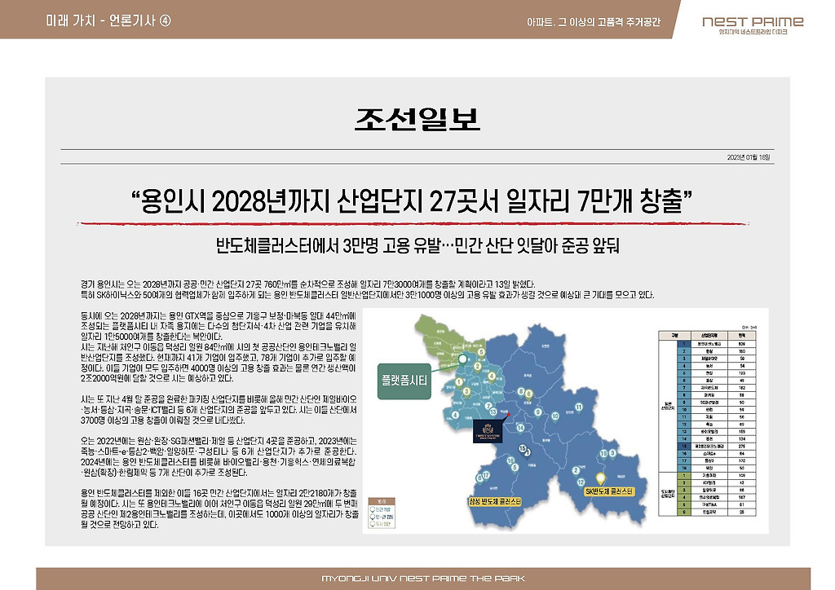Click the 면적 column header in table

coord(742,335)
